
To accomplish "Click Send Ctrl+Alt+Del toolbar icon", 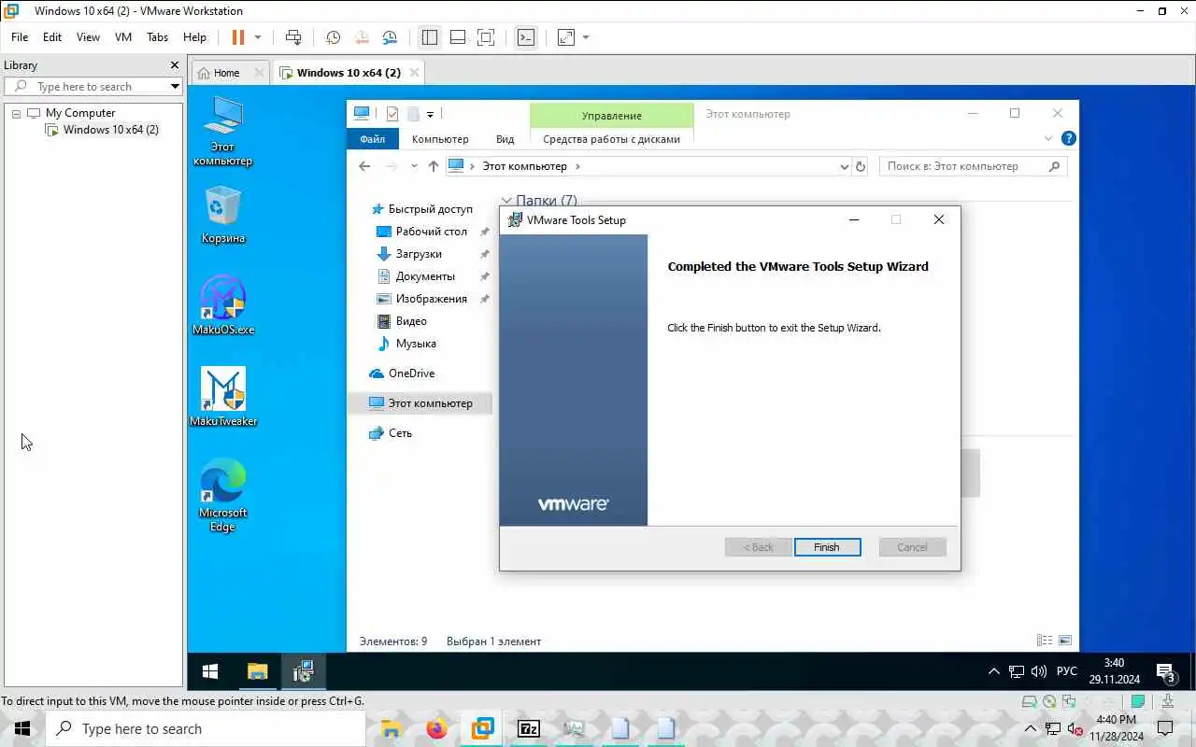I will tap(293, 37).
